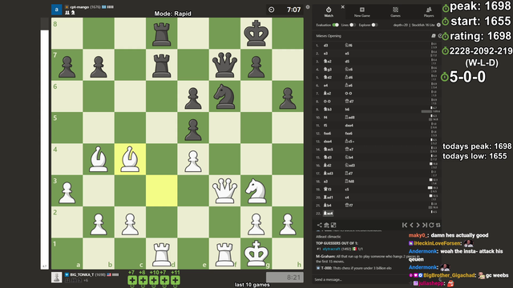Select the white rook on d1
The width and height of the screenshot is (513, 288).
162,254
